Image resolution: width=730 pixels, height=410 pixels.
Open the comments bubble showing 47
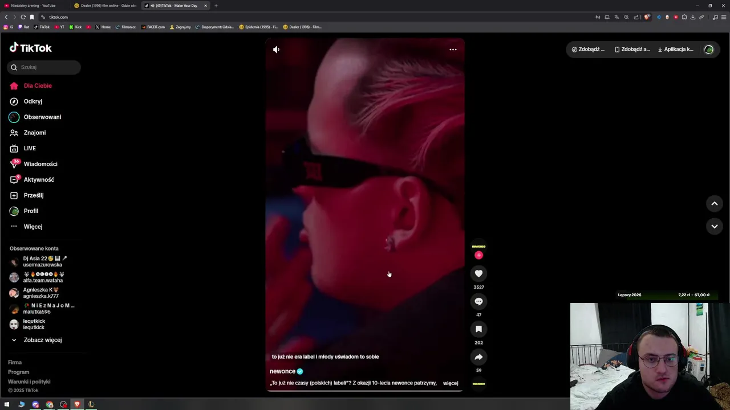tap(478, 301)
